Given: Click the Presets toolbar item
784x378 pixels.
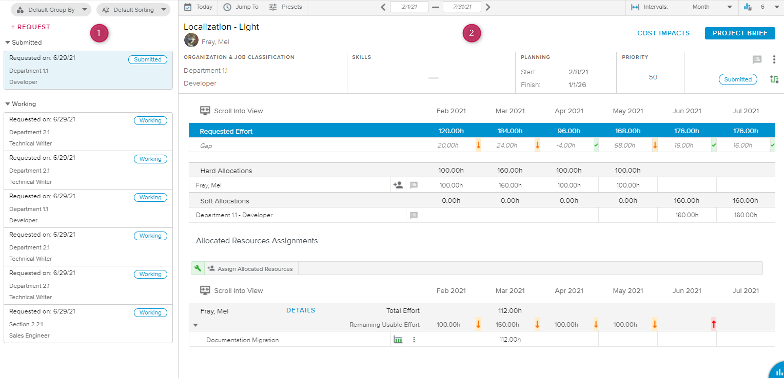Looking at the screenshot, I should pos(286,7).
